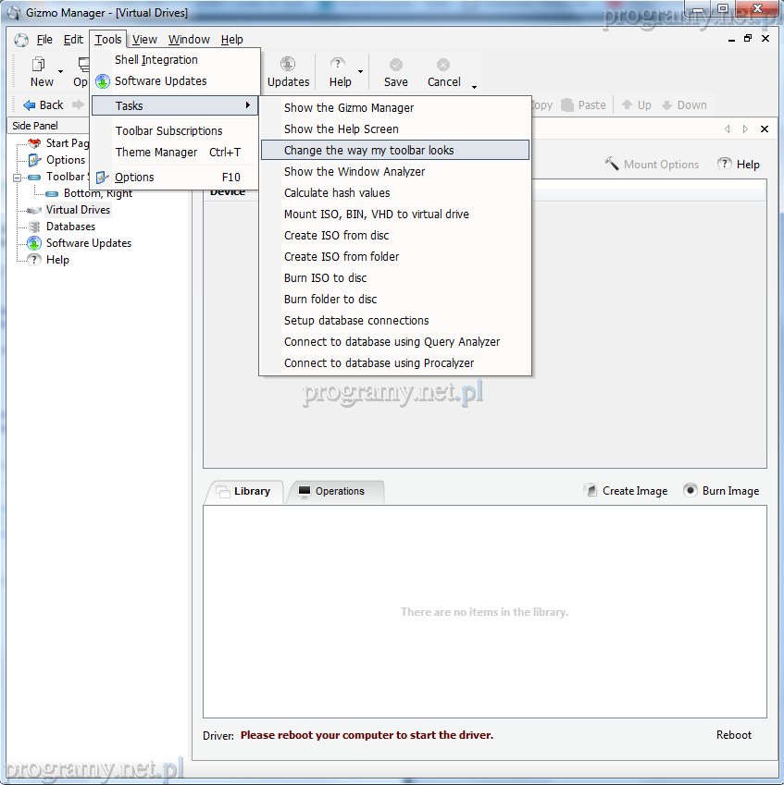This screenshot has height=785, width=784.
Task: Select the Burn Image radio option
Action: 691,491
